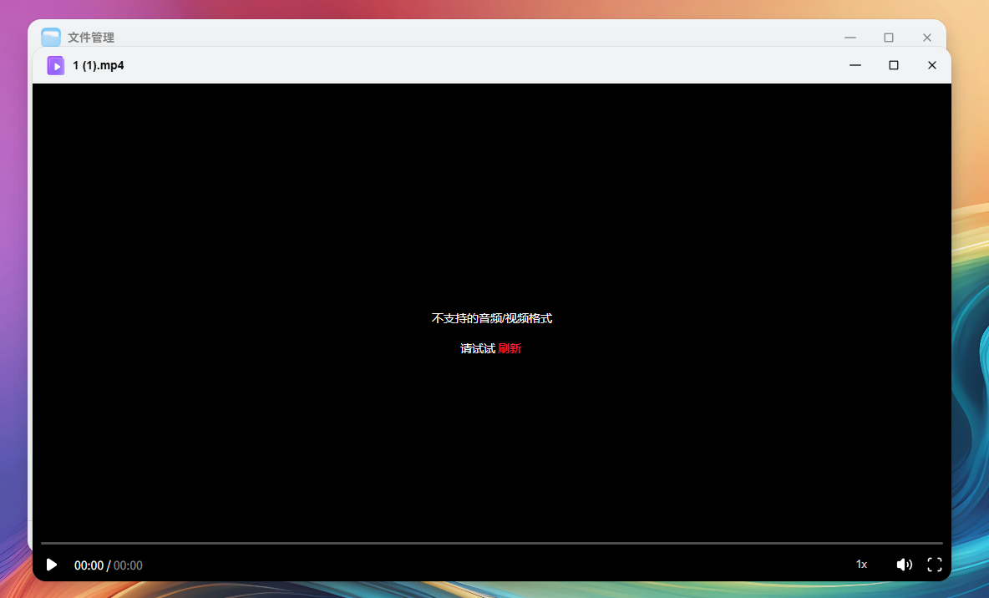Mute audio with the speaker icon
Screen dimensions: 989x598
pos(904,565)
